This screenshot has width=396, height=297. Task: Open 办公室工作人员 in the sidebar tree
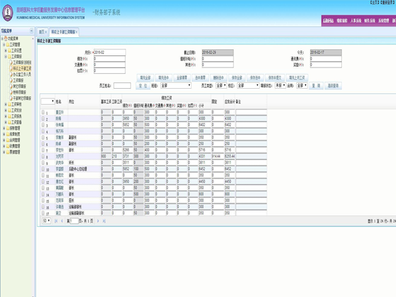[22, 74]
